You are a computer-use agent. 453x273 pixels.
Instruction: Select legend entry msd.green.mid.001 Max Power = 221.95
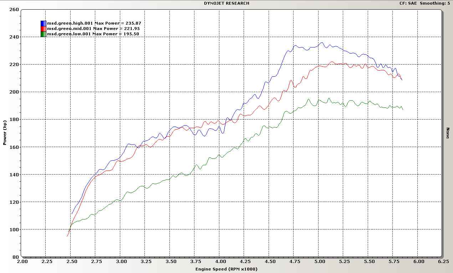94,29
